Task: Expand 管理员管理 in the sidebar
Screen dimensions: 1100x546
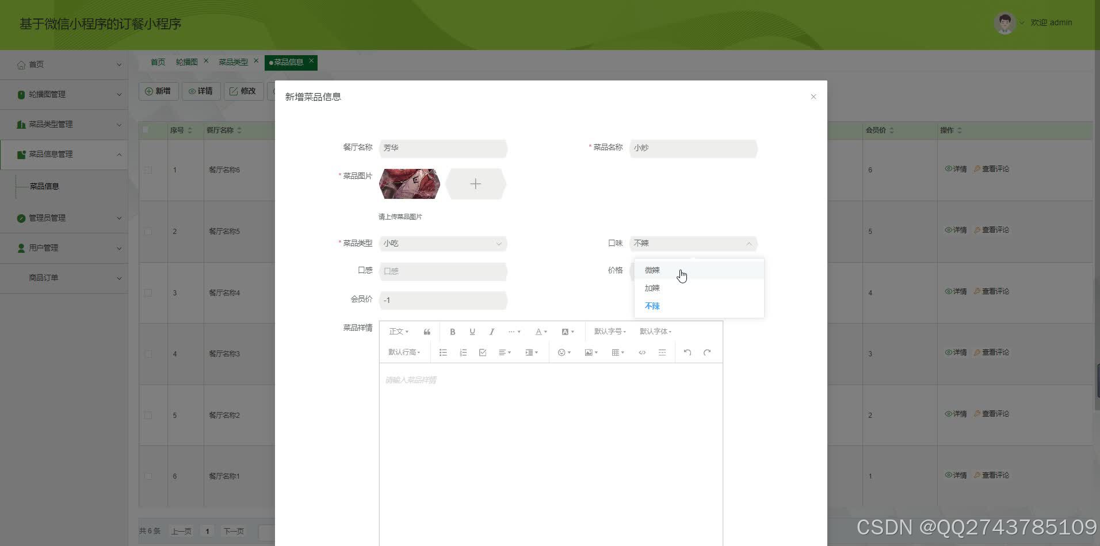Action: (x=64, y=218)
